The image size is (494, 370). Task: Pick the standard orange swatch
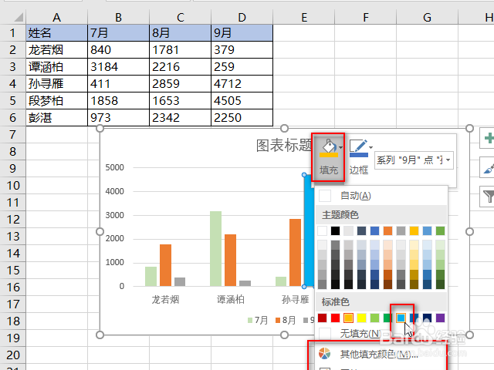(x=348, y=318)
